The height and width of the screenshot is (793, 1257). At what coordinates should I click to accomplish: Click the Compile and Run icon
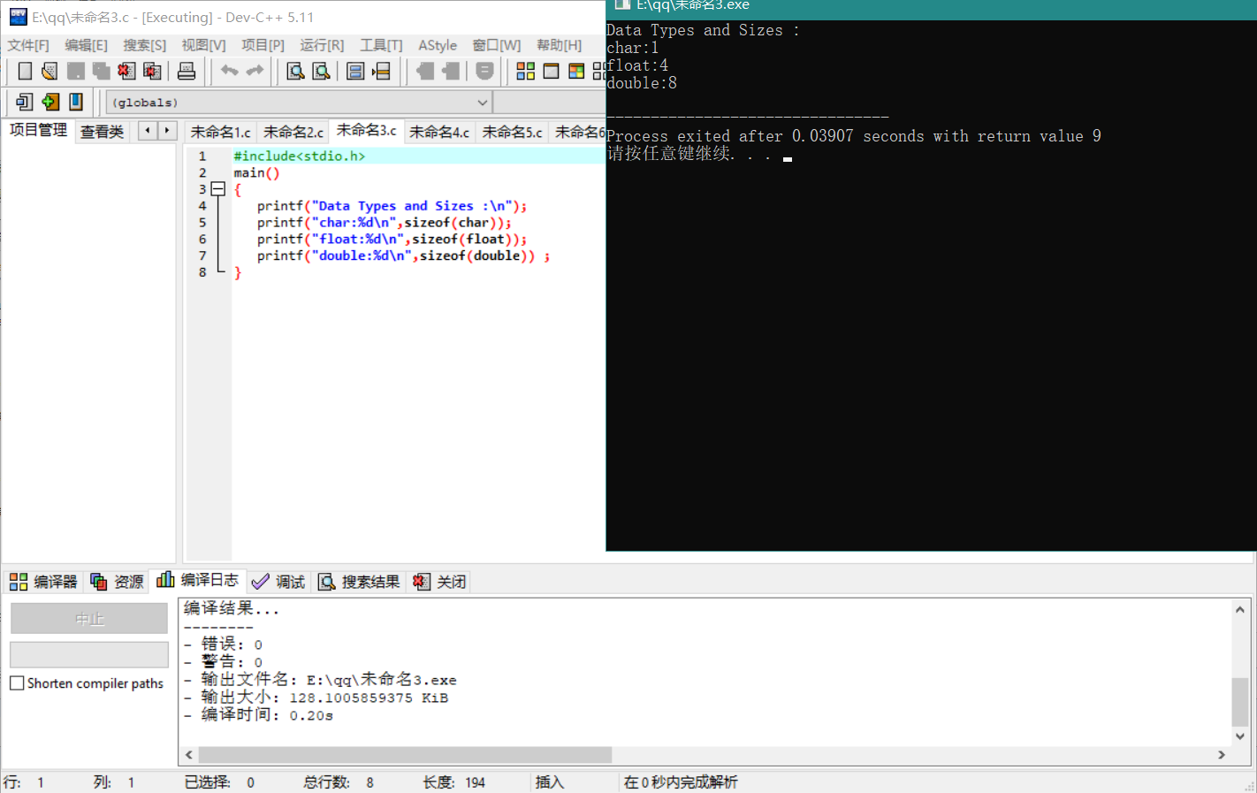(576, 72)
